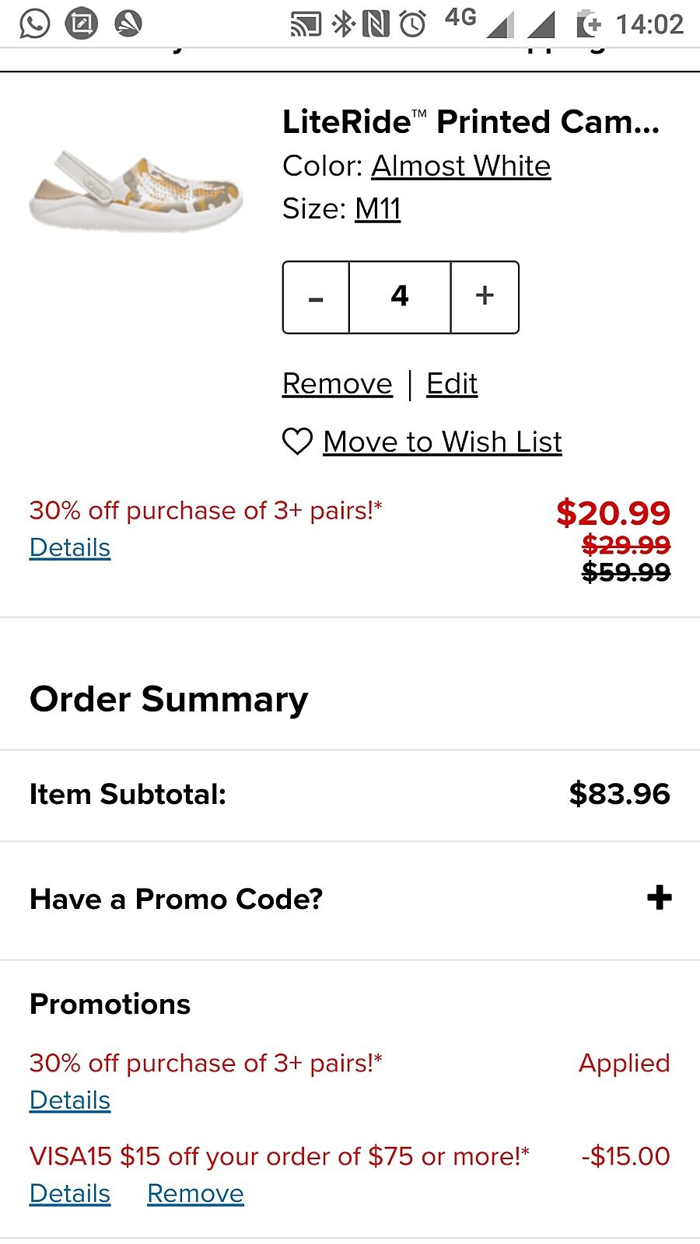700x1244 pixels.
Task: Remove the LiteRide item from cart
Action: 337,384
